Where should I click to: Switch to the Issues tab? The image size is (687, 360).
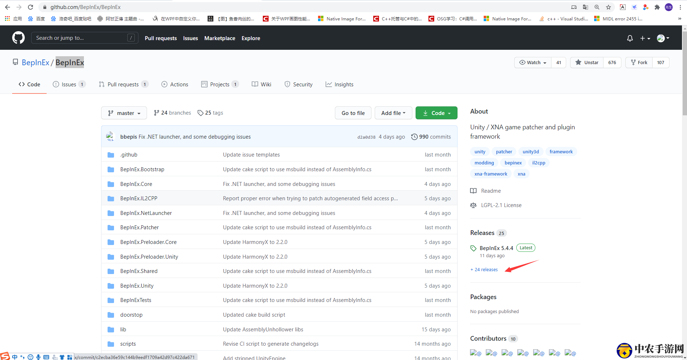tap(69, 85)
